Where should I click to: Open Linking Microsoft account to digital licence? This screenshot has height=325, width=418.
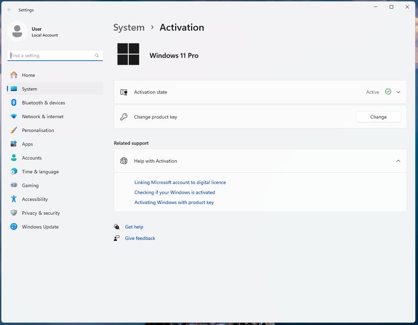point(180,182)
